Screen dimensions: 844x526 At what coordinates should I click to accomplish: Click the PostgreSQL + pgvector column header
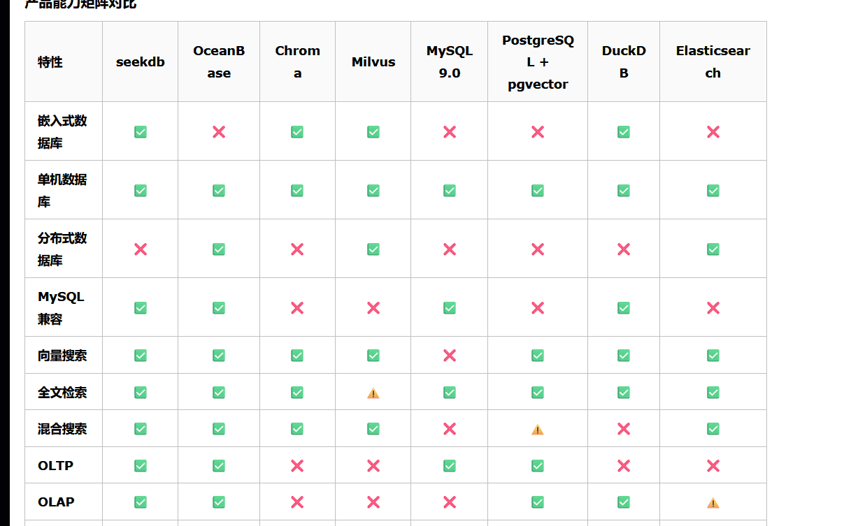(538, 62)
